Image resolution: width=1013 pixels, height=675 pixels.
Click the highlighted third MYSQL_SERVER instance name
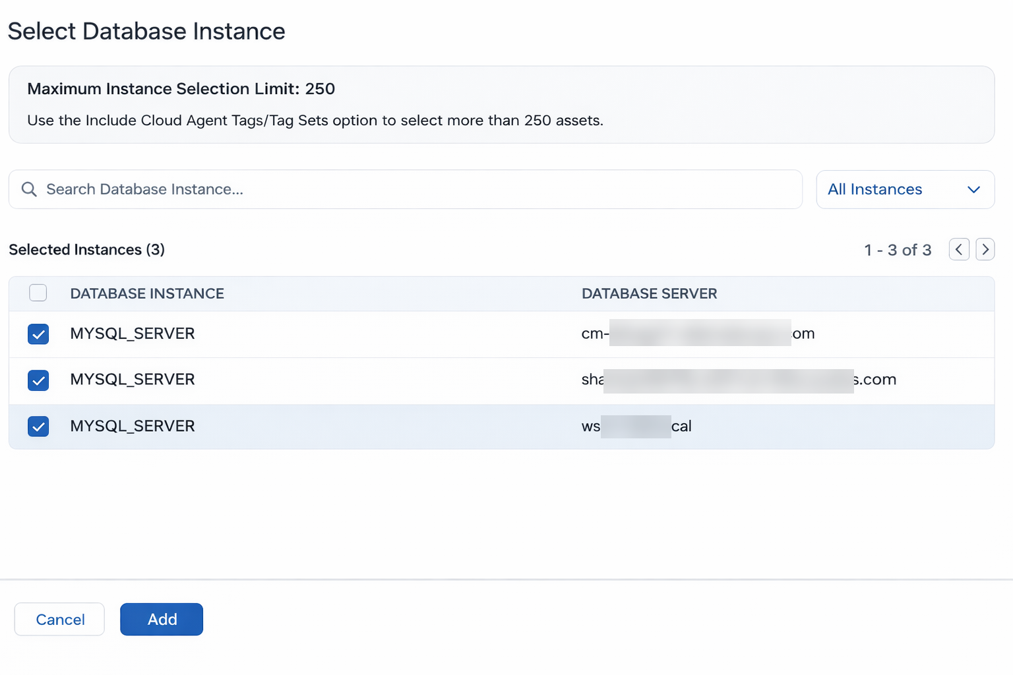(133, 426)
